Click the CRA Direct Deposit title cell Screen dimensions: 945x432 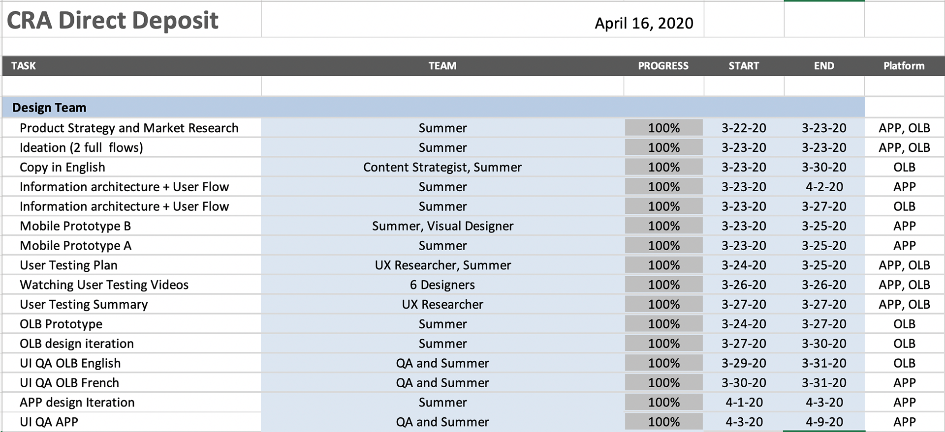coord(113,21)
